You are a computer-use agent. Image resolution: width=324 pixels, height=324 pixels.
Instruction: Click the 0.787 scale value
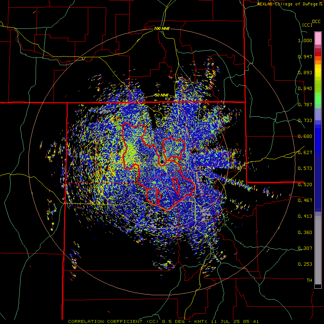click(305, 104)
